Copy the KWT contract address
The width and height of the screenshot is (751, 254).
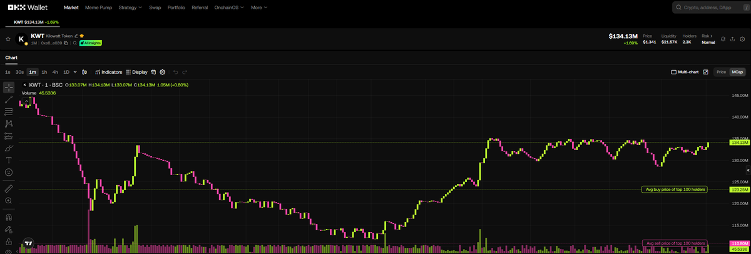click(x=66, y=43)
